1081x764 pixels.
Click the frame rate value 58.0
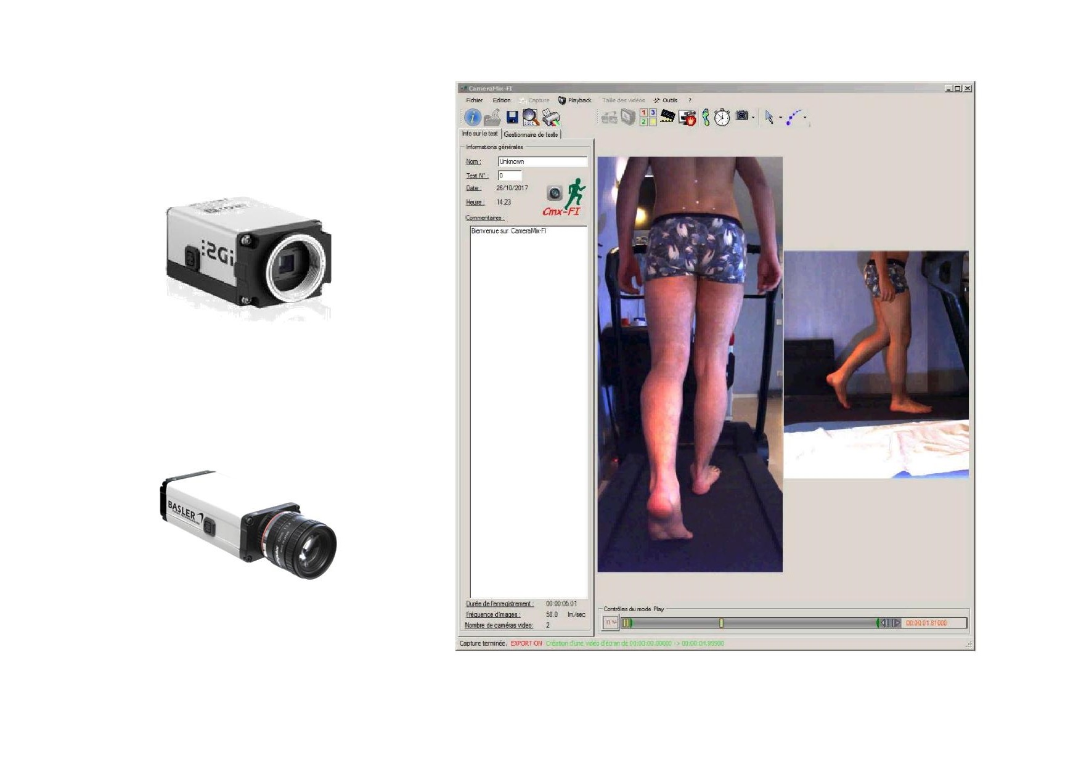[x=552, y=614]
